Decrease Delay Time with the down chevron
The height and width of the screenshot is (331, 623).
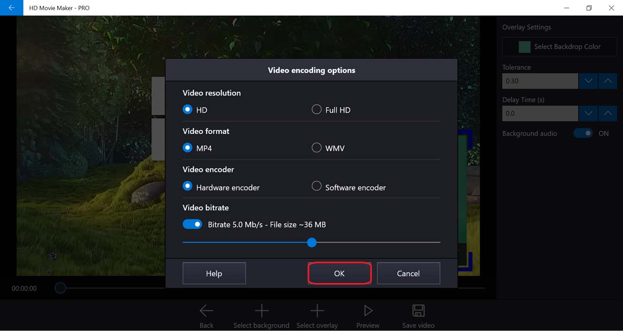(588, 113)
